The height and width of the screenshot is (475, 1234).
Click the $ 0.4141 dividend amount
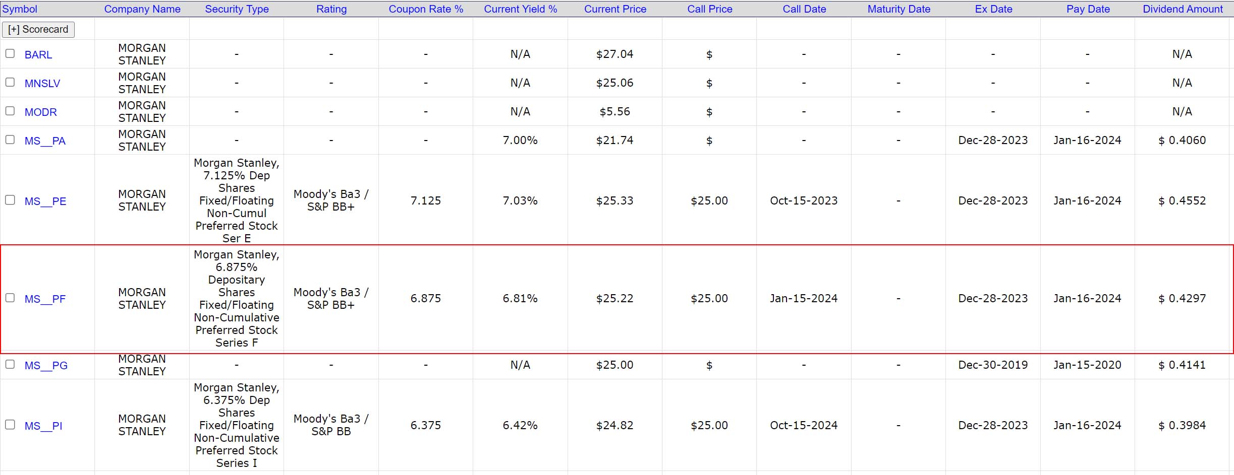[1182, 365]
